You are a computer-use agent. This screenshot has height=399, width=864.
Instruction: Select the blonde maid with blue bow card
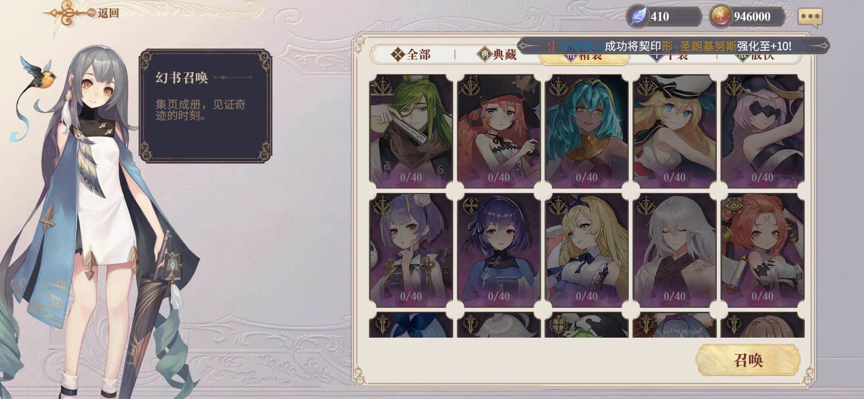587,250
